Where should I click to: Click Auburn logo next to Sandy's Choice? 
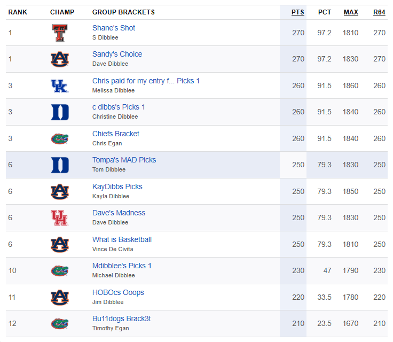coord(60,59)
